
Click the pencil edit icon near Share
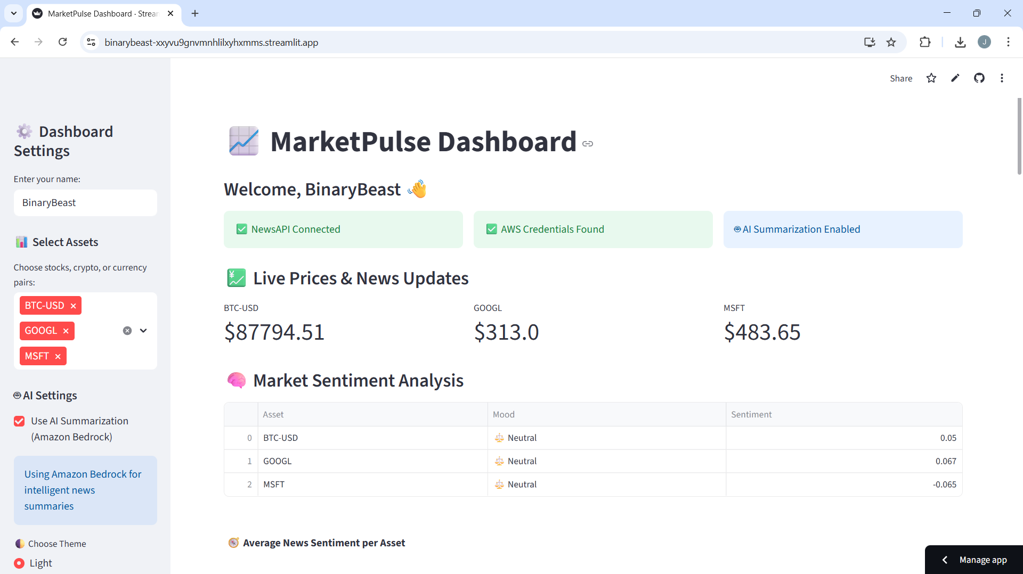pyautogui.click(x=955, y=78)
